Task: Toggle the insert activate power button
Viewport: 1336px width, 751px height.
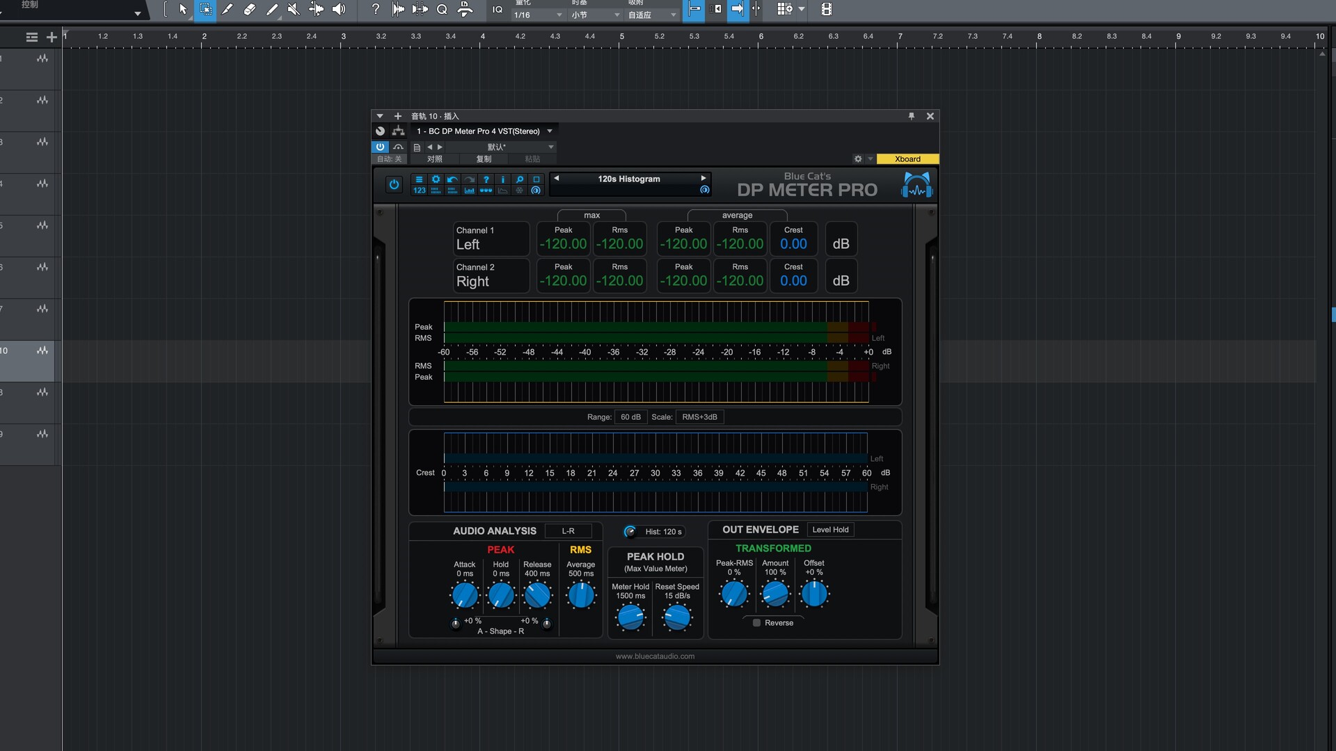Action: 380,147
